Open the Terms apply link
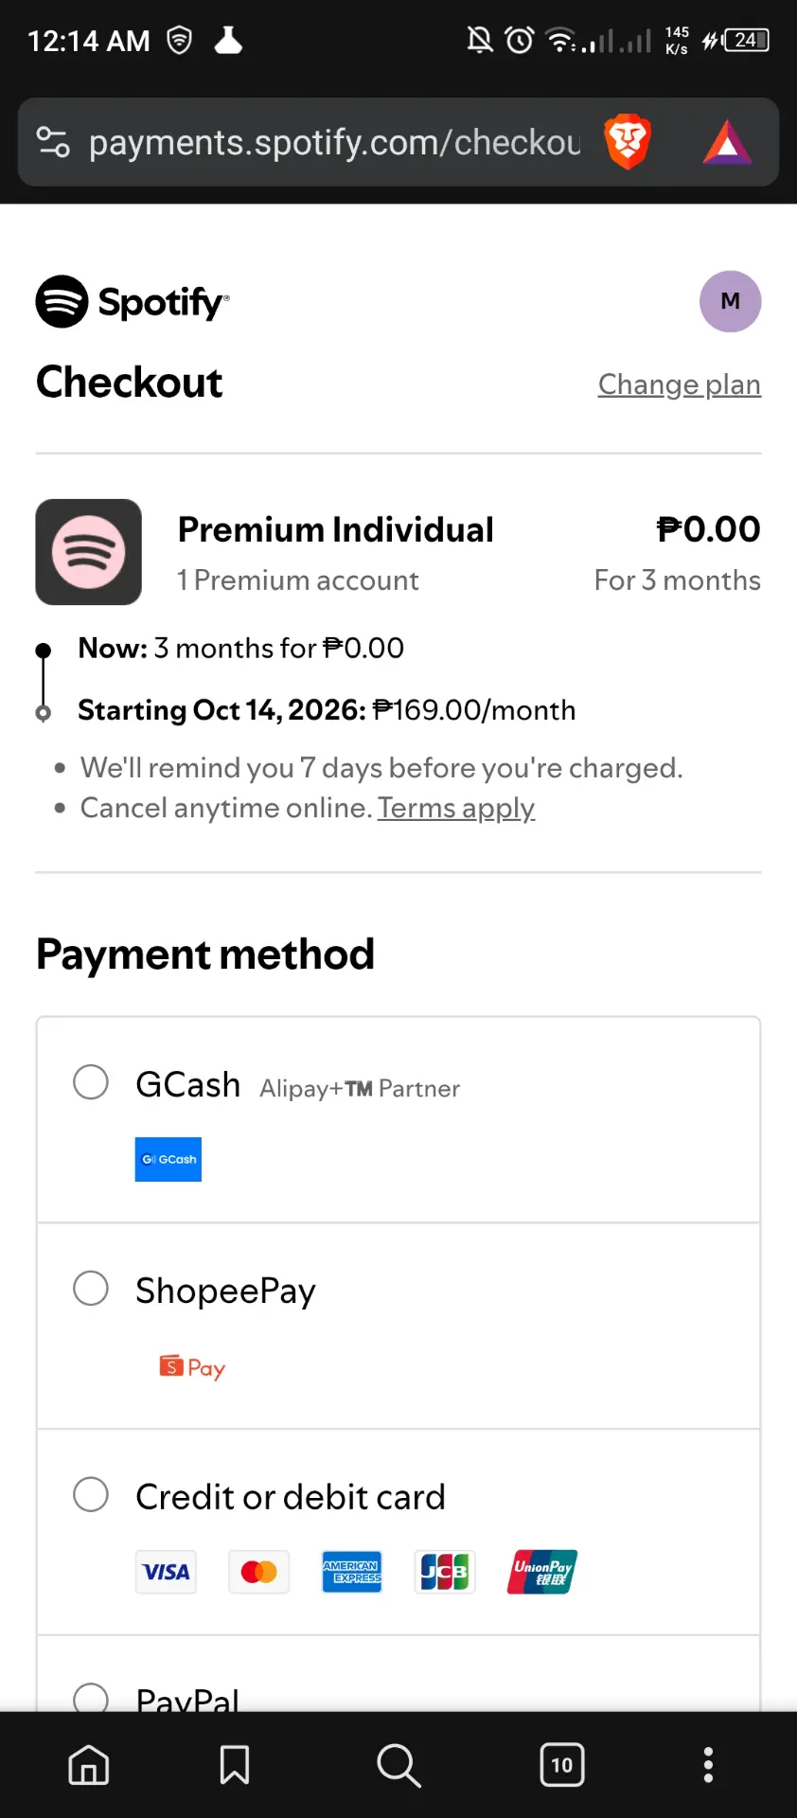797x1818 pixels. [456, 808]
